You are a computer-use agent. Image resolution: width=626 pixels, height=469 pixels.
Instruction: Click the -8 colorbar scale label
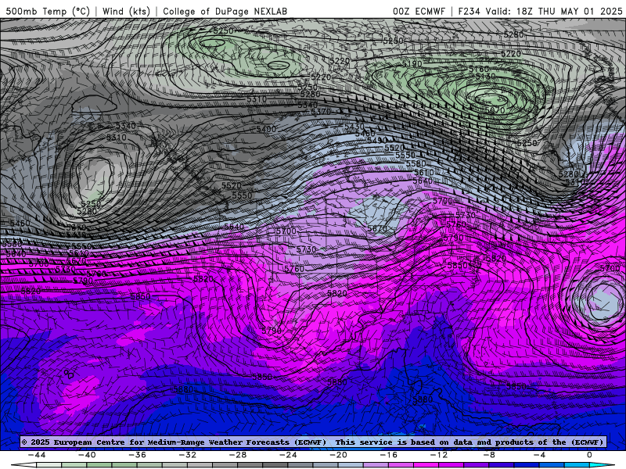[x=490, y=455]
